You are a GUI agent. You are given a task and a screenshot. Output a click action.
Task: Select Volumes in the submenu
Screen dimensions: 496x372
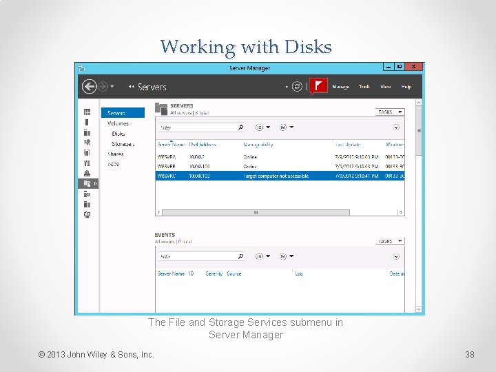tap(118, 123)
